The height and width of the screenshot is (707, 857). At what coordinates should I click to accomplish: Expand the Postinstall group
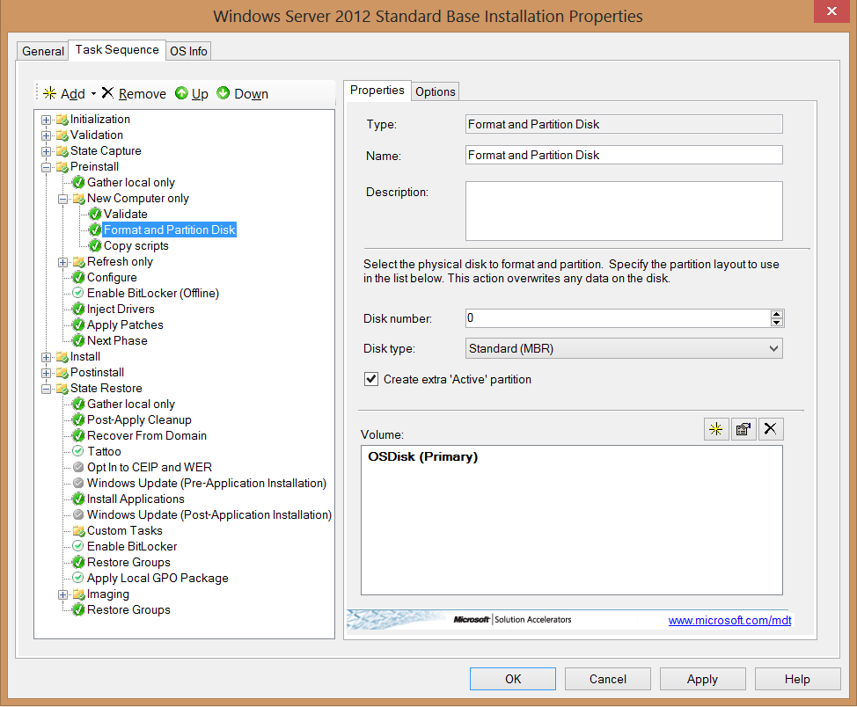pos(47,373)
